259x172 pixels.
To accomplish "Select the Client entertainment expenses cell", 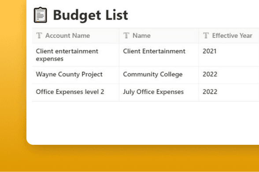I will coord(76,55).
